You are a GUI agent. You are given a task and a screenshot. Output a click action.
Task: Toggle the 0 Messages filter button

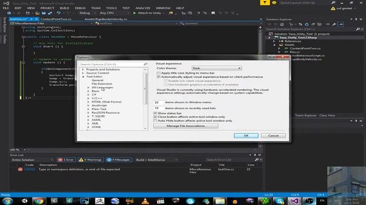(118, 159)
